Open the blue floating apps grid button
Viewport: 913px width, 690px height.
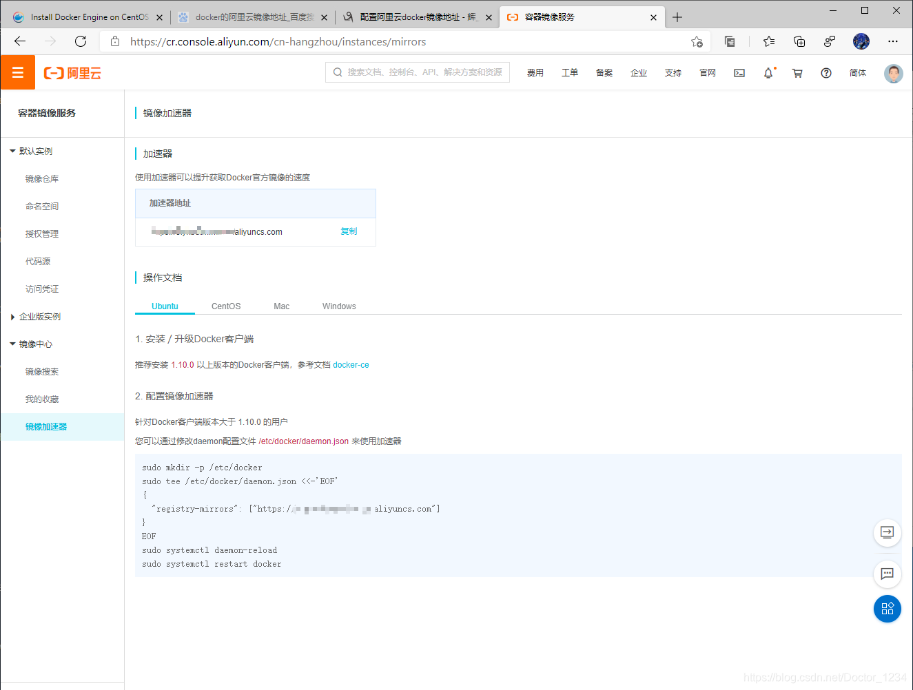888,609
